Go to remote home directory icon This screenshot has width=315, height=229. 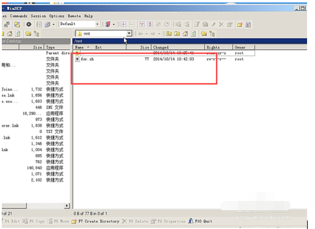185,33
